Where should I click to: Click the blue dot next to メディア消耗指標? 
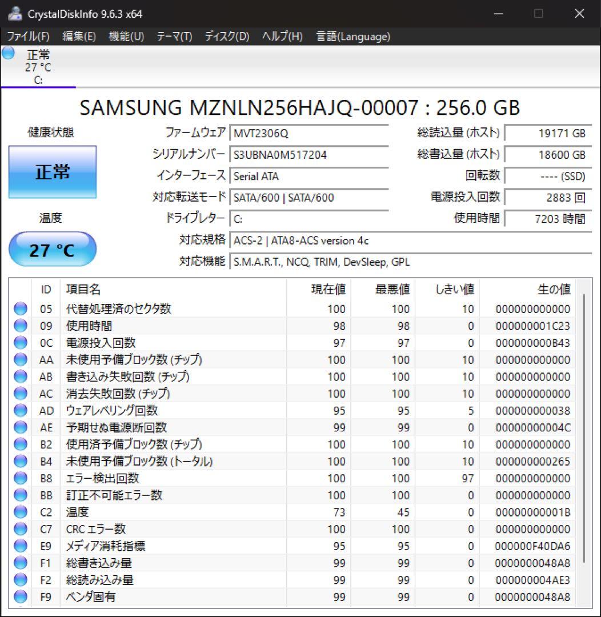[x=20, y=546]
